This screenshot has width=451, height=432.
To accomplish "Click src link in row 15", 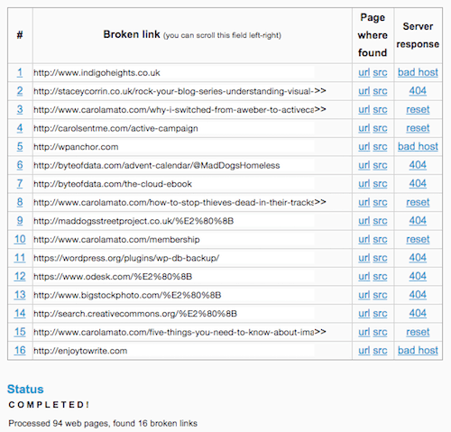I will (x=380, y=332).
